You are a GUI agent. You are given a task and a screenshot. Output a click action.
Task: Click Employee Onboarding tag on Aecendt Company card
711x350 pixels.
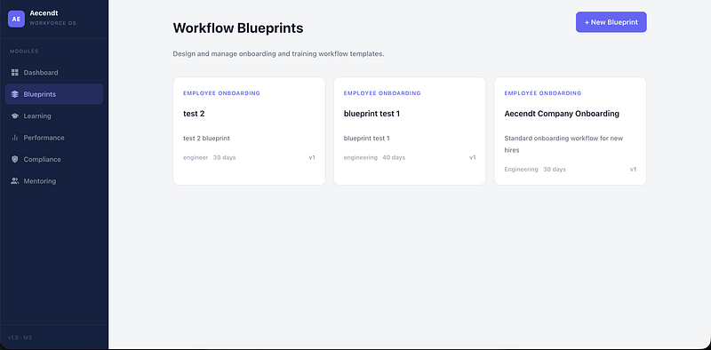pos(543,93)
